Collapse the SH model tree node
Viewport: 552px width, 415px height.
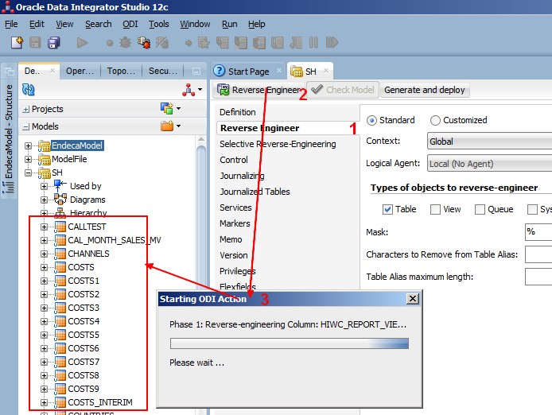click(28, 173)
